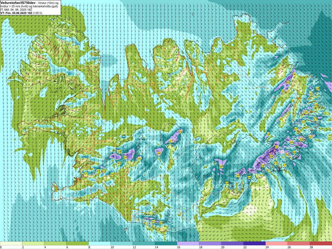This screenshot has height=249, width=332.
Task: Click the white 25 gust label
Action: [282, 152]
